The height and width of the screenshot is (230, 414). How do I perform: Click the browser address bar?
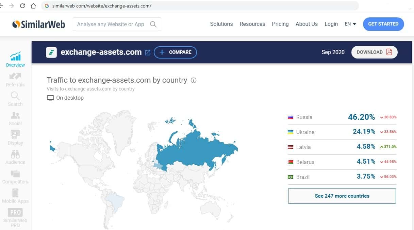(x=200, y=6)
